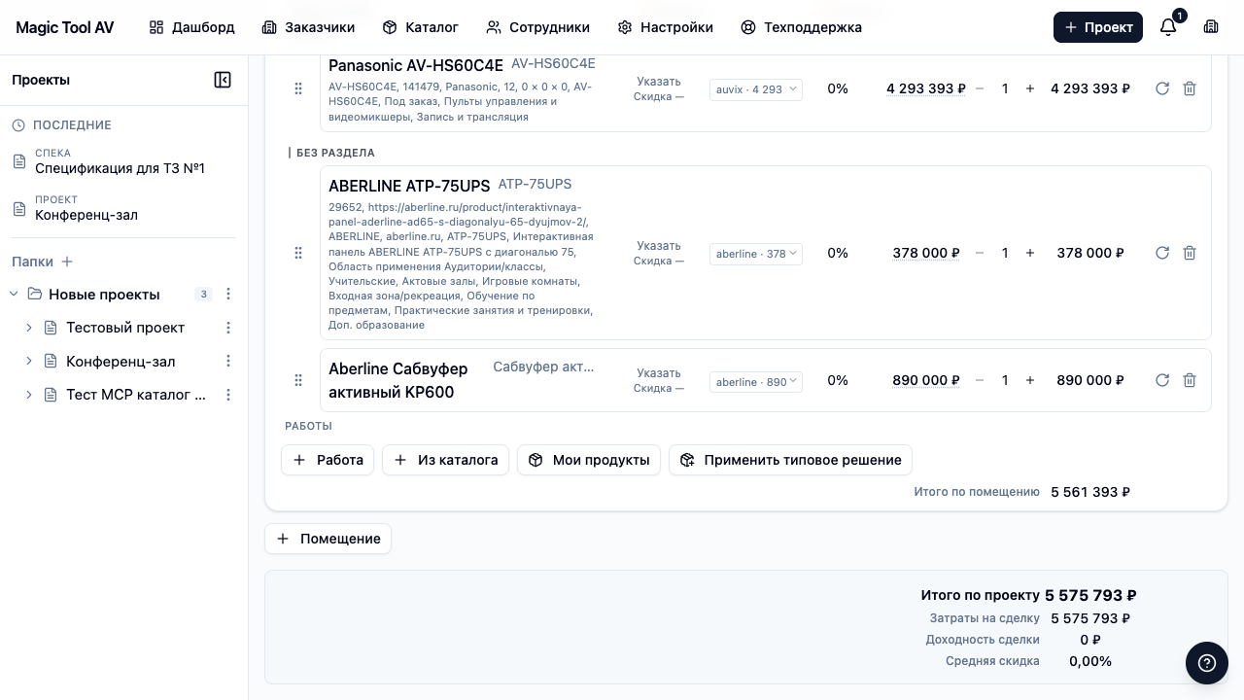Screen dimensions: 1244x700
Task: Increase quantity of Aberline Сабвуфер
Action: point(1030,380)
